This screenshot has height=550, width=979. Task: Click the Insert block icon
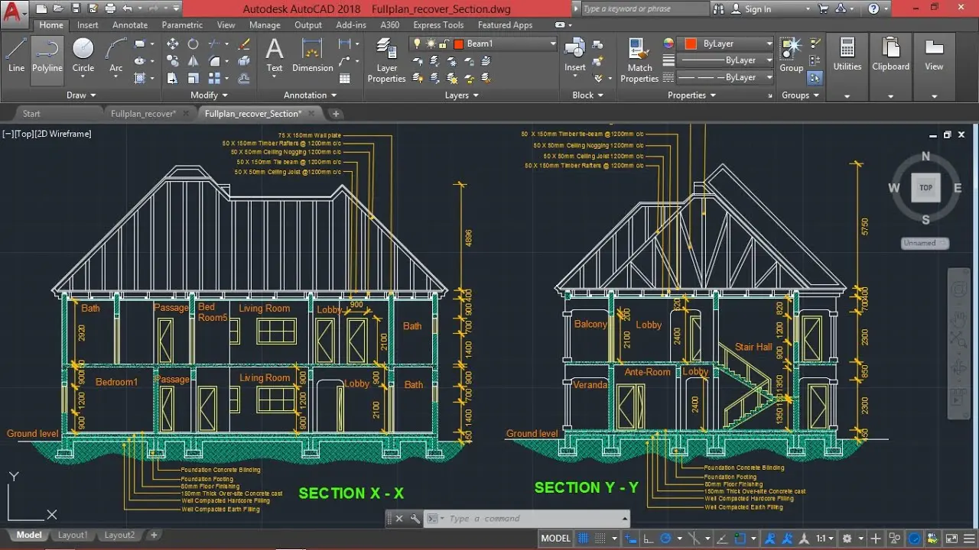[575, 55]
